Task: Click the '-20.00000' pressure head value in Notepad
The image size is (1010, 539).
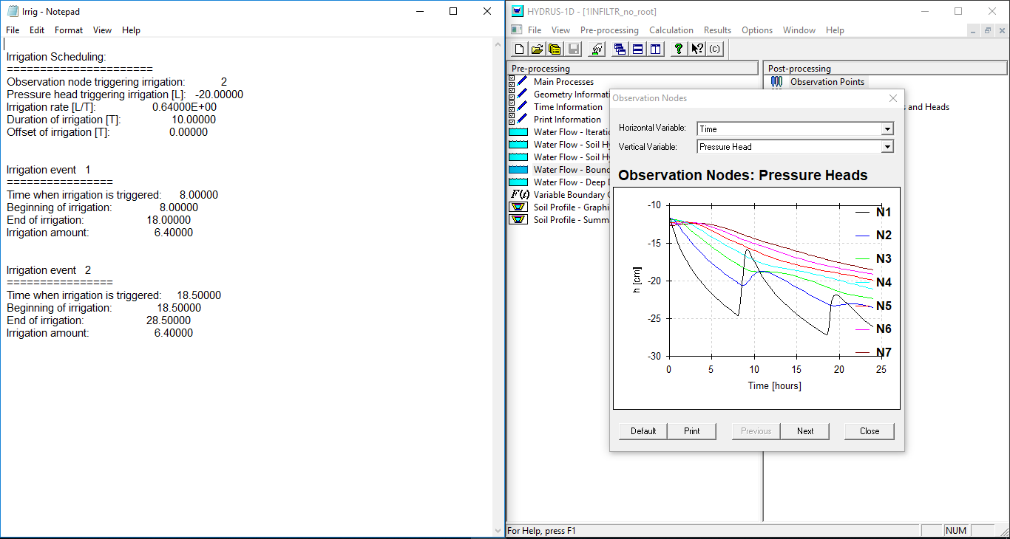Action: click(219, 95)
